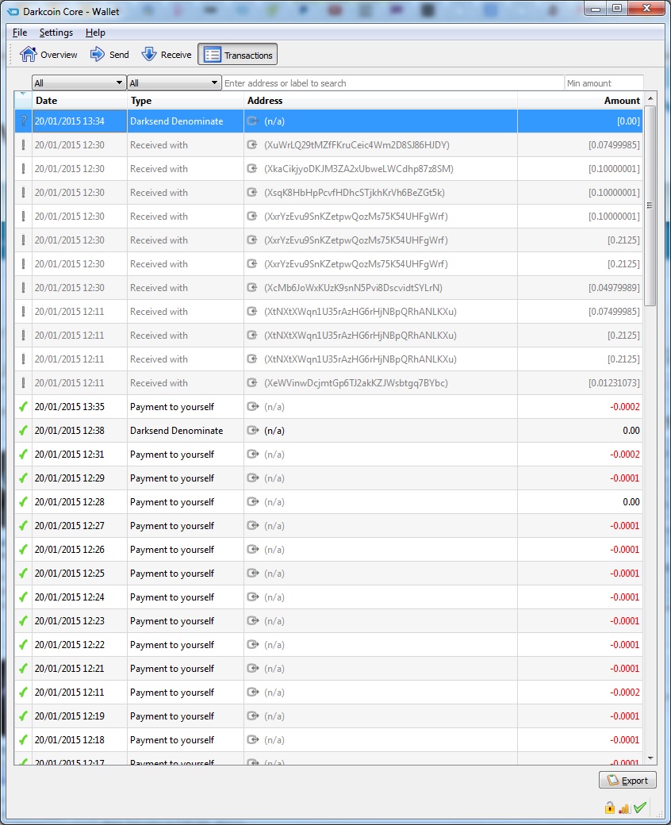Click received icon beside XeWVinwDc address
The width and height of the screenshot is (671, 825).
tap(252, 383)
